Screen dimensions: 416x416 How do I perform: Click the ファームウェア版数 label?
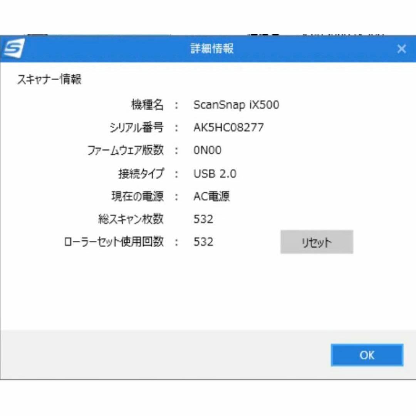tap(126, 151)
